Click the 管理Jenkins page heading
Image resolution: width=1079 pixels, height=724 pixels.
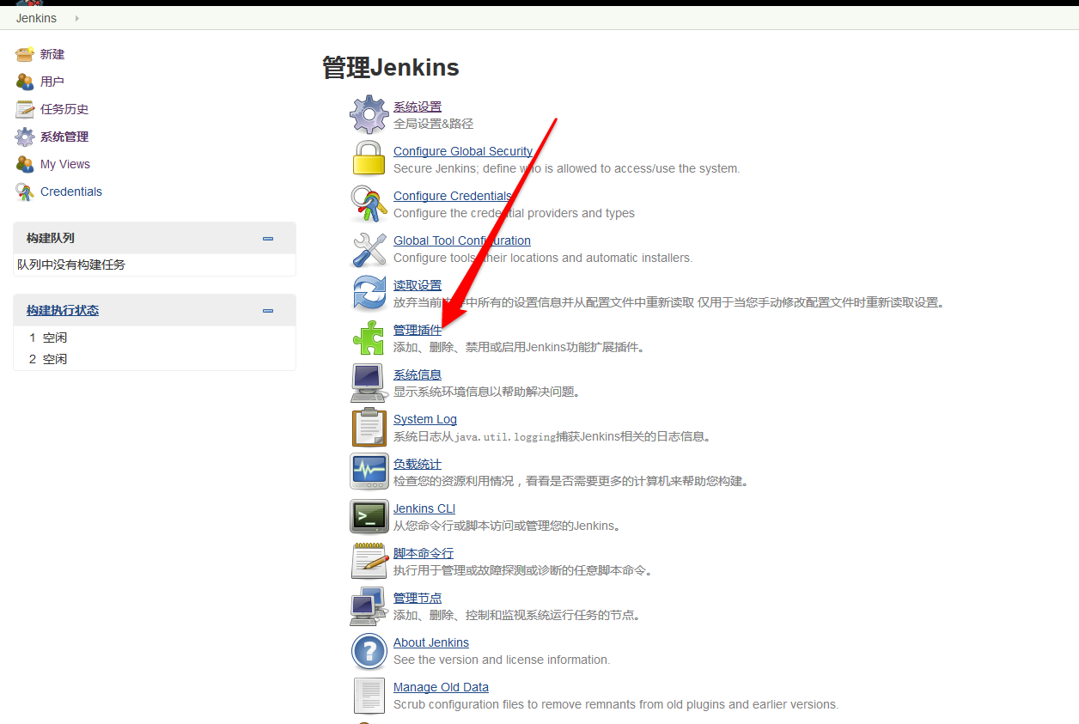(391, 68)
